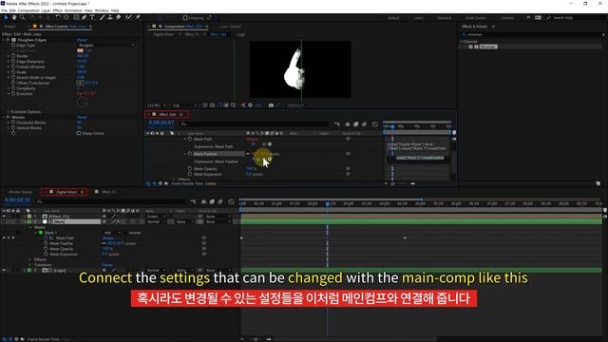Image resolution: width=608 pixels, height=342 pixels.
Task: Open the Composition menu
Action: pos(28,10)
